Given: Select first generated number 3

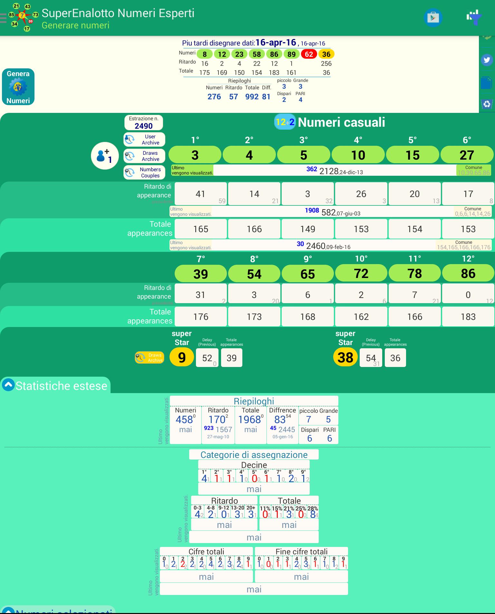Looking at the screenshot, I should tap(195, 155).
